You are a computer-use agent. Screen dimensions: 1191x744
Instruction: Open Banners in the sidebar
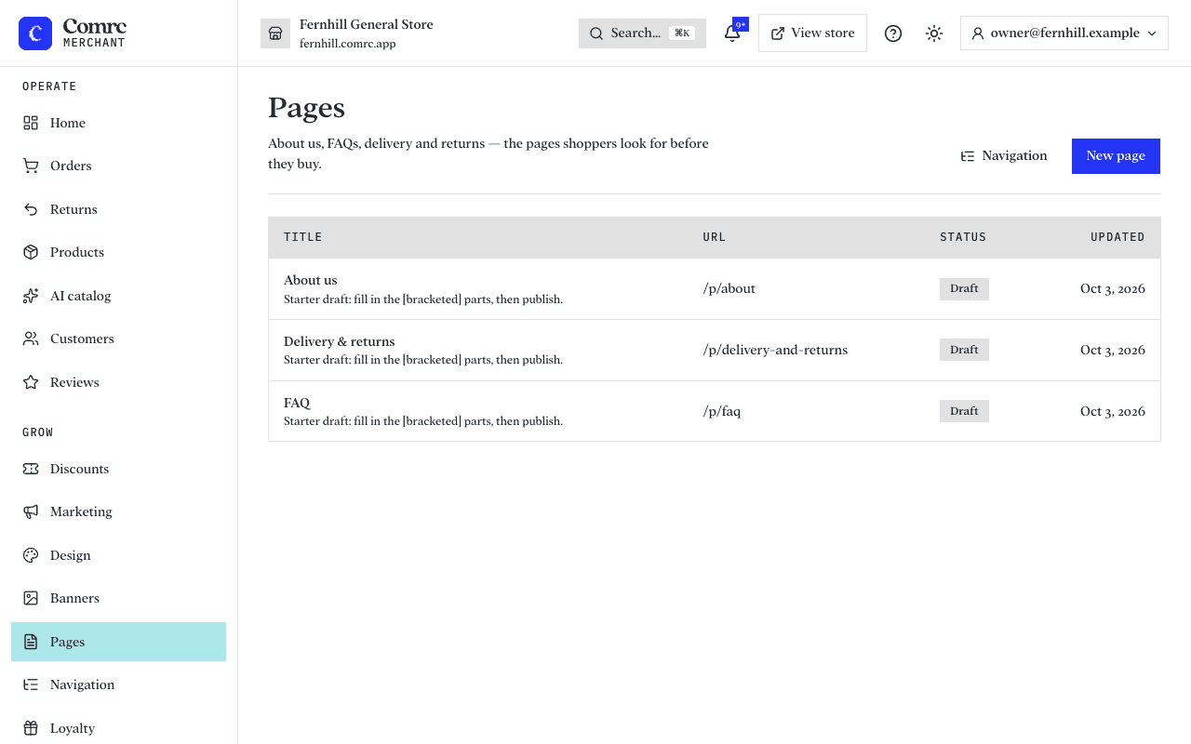(x=118, y=598)
